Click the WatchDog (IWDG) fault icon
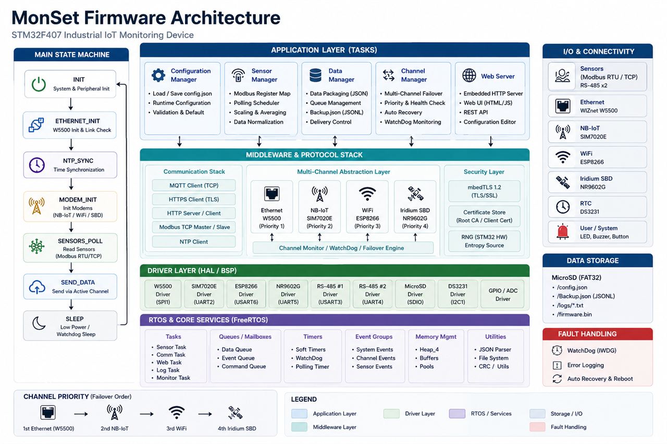Screen dimensions: 667x444 [x=557, y=350]
